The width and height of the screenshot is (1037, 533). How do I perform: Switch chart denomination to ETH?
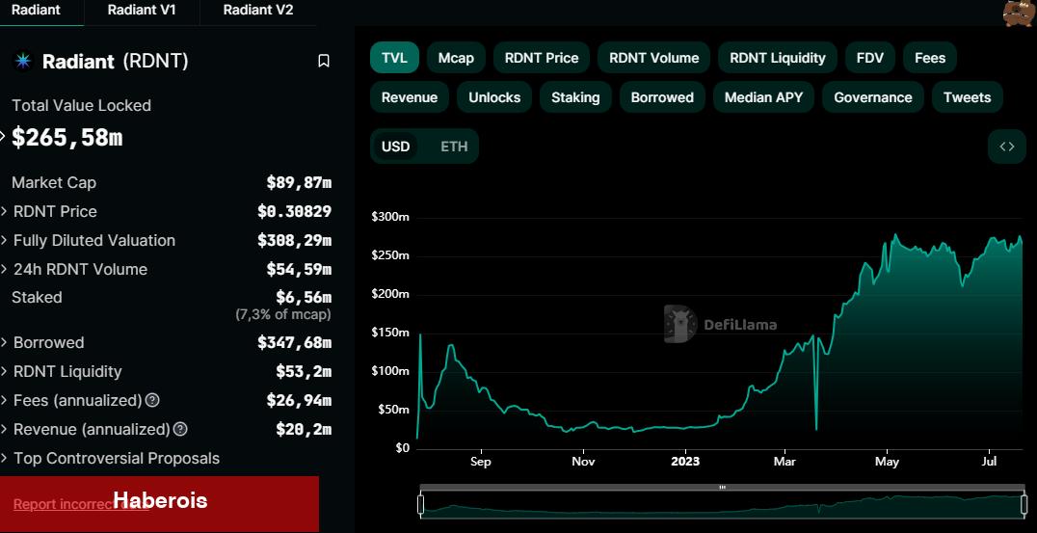454,147
